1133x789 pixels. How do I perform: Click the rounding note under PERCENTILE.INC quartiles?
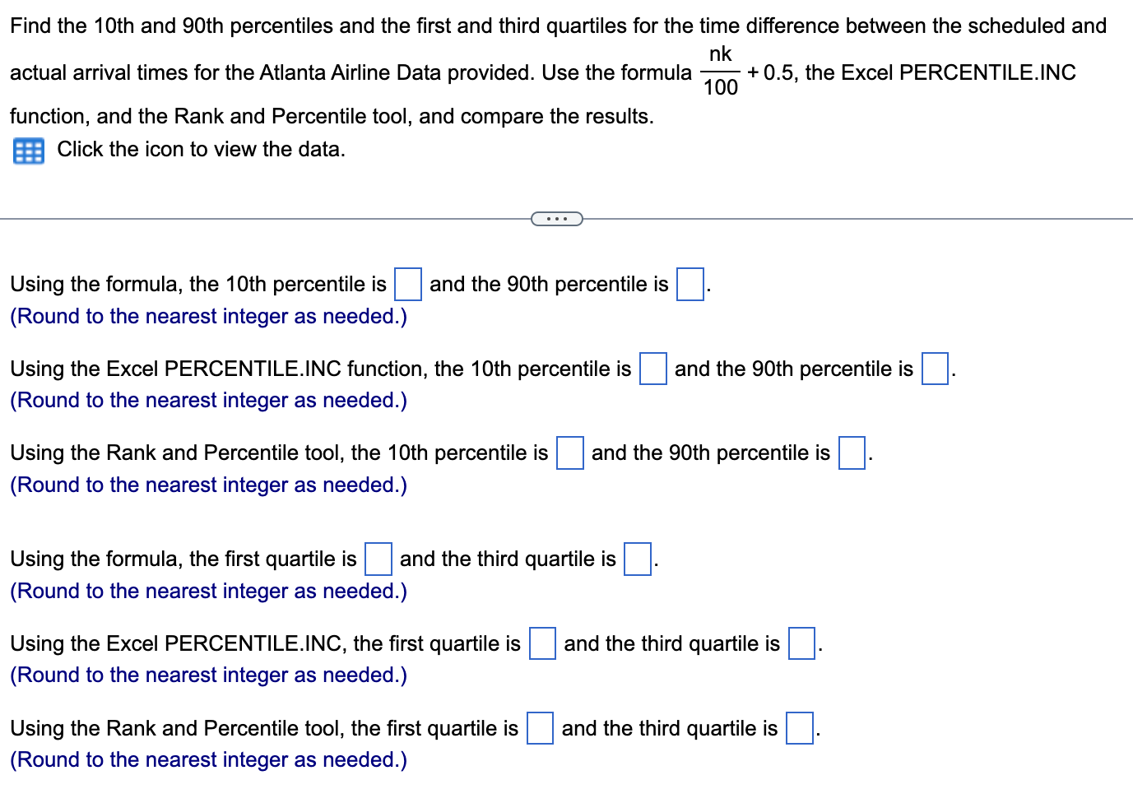tap(207, 675)
